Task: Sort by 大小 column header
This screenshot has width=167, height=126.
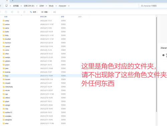Action: pyautogui.click(x=80, y=17)
